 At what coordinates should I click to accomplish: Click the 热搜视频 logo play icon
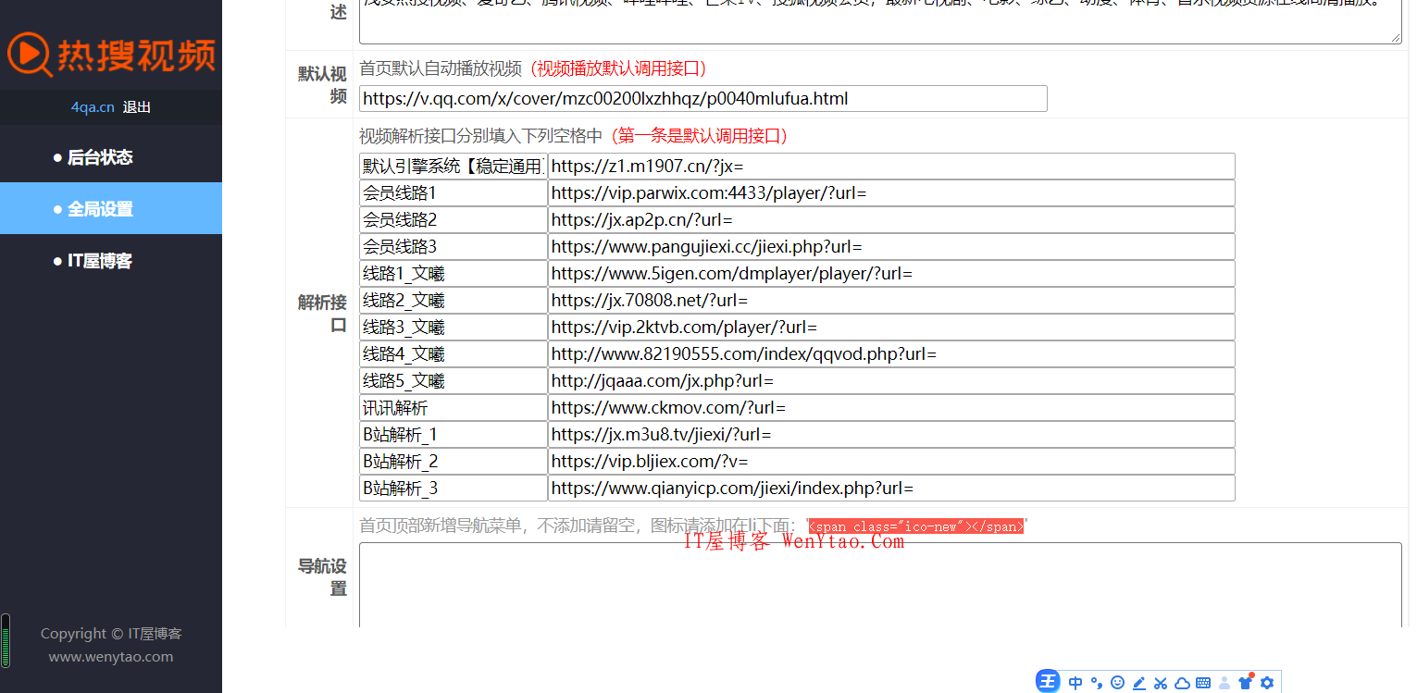(x=29, y=55)
